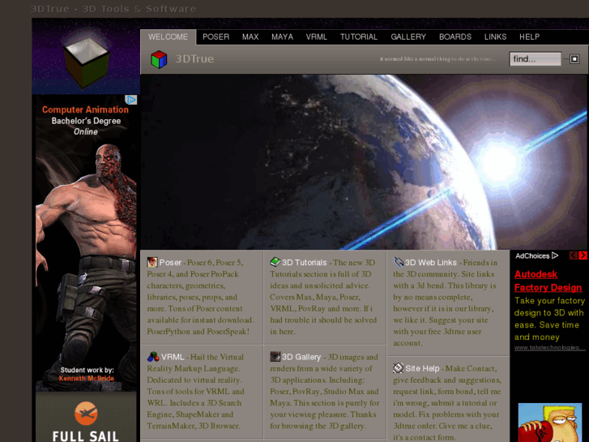Open the Site Help link

point(422,368)
